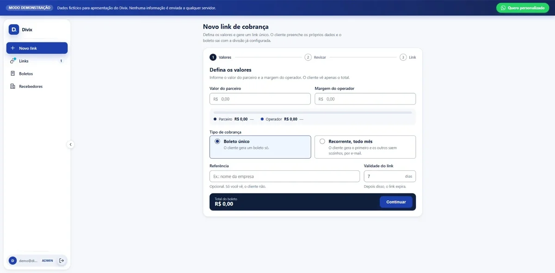Image resolution: width=555 pixels, height=273 pixels.
Task: Focus the Referência input field
Action: coord(284,176)
